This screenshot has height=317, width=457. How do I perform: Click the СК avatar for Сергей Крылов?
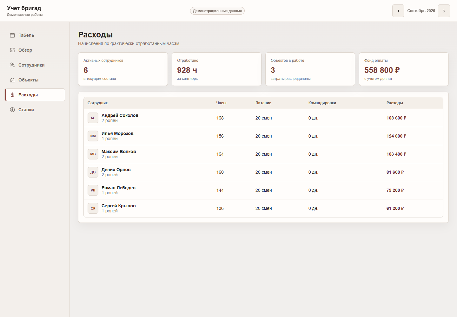93,208
